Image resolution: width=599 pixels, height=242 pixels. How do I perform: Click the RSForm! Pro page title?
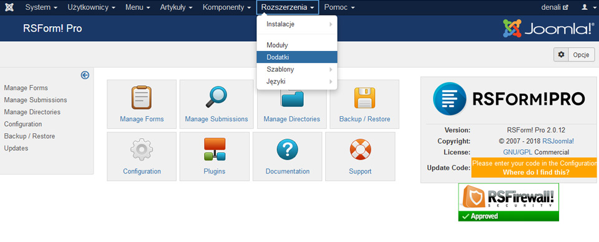pyautogui.click(x=52, y=29)
